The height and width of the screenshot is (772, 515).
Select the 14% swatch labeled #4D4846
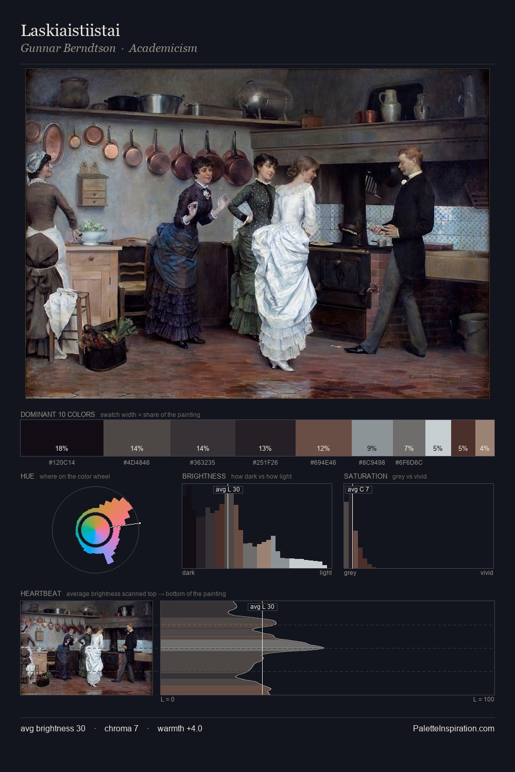(137, 438)
